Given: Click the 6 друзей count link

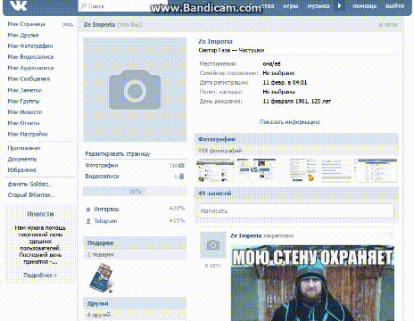Looking at the screenshot, I should tap(99, 315).
